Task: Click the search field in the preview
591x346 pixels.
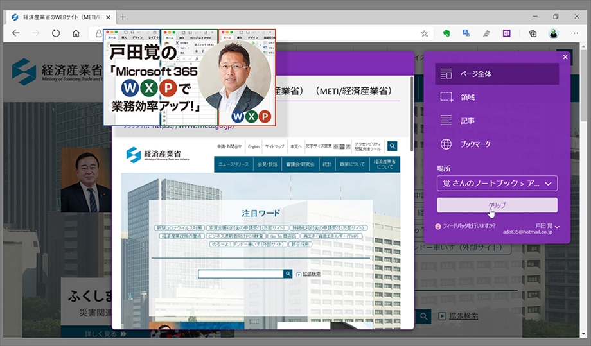Action: coord(241,273)
